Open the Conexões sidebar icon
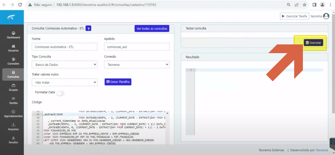335x155 pixels. click(13, 59)
